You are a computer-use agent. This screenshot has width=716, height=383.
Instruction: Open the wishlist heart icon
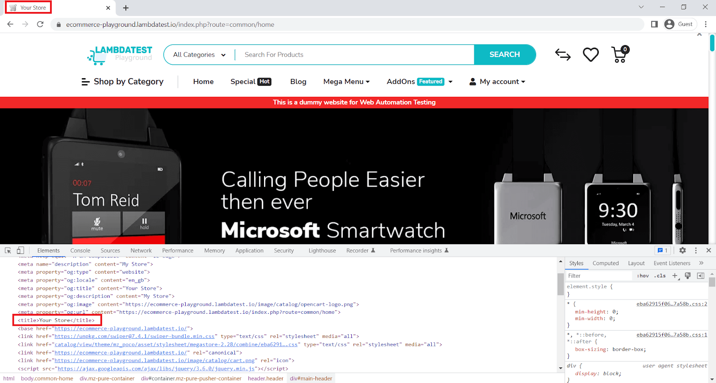[x=591, y=54]
